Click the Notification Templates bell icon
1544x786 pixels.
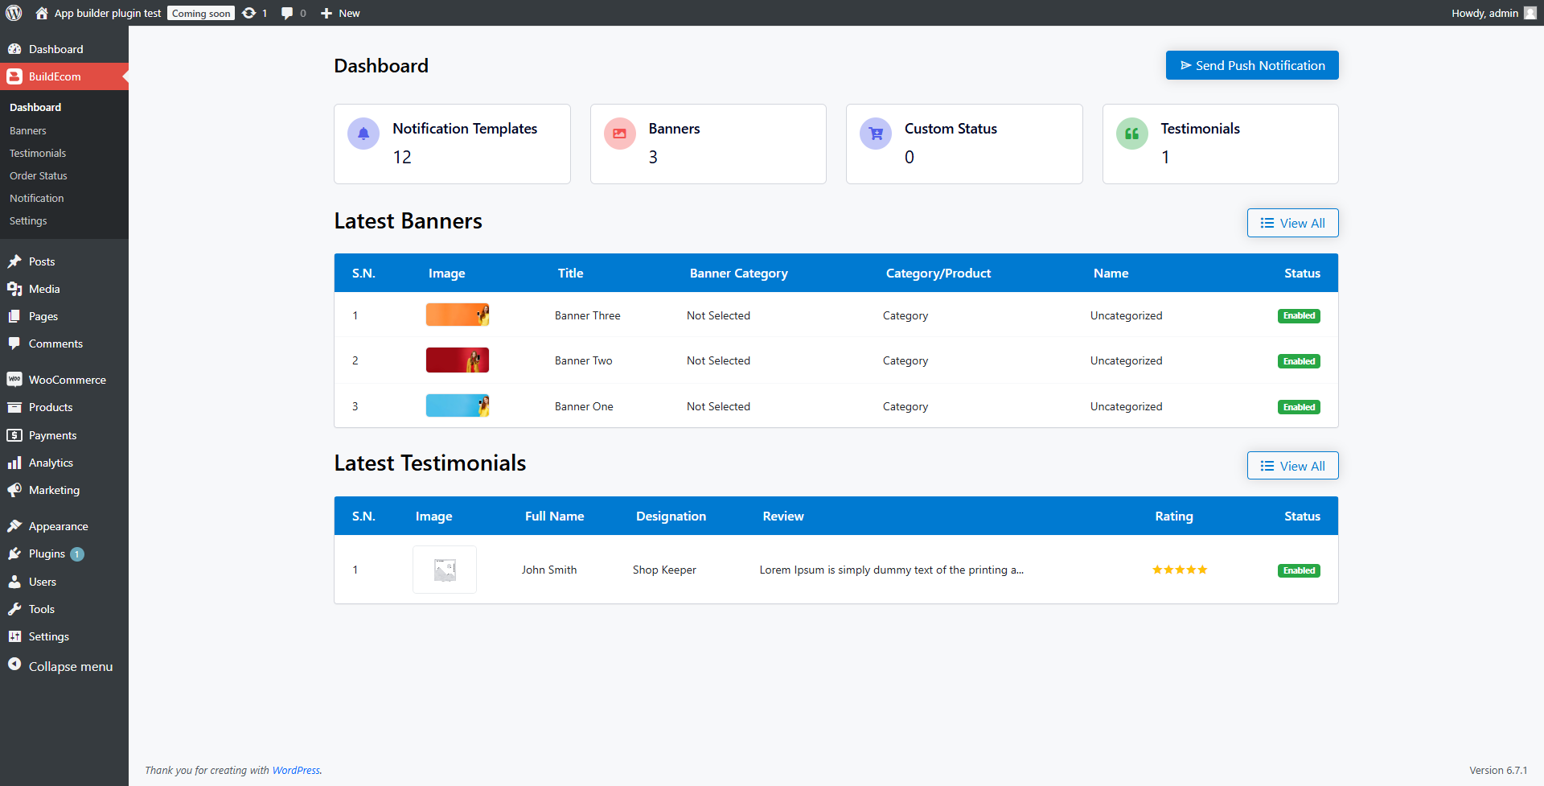coord(363,134)
